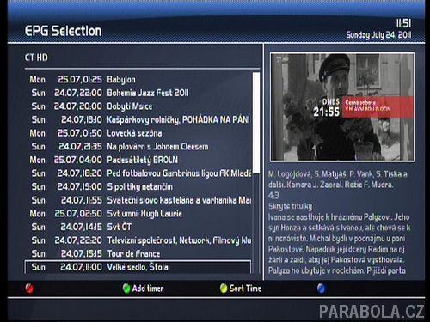Choose the S politiky netančím listing
This screenshot has width=430, height=322.
tap(138, 186)
